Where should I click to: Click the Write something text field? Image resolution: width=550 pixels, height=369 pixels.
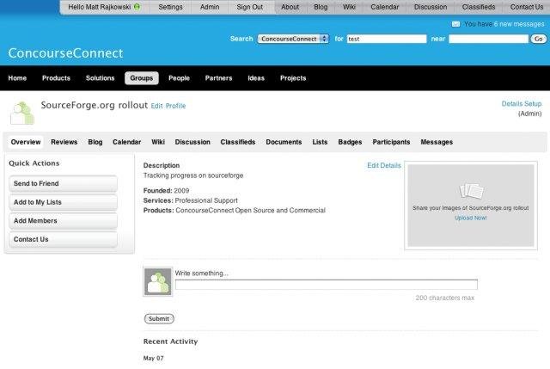point(327,285)
